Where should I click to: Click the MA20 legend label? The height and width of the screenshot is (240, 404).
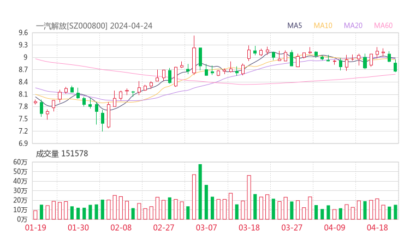coord(353,26)
